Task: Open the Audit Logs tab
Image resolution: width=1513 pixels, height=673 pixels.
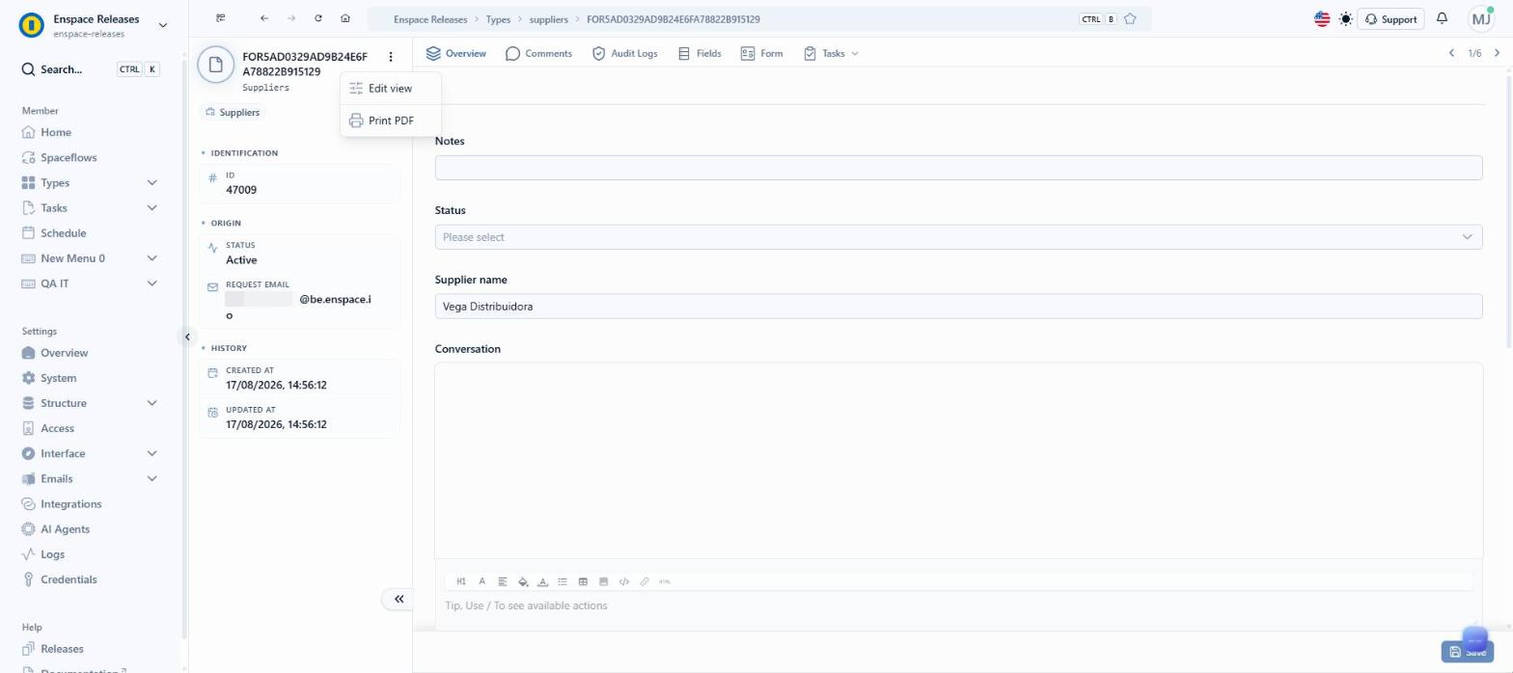Action: coord(624,53)
